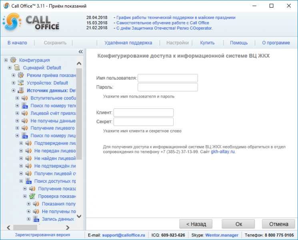298x240 pixels.
Task: Open the support@calloffice.ru email link
Action: 124,235
